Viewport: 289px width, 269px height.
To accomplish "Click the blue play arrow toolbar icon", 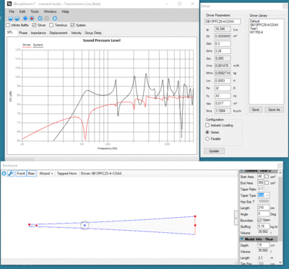I will coord(55,18).
